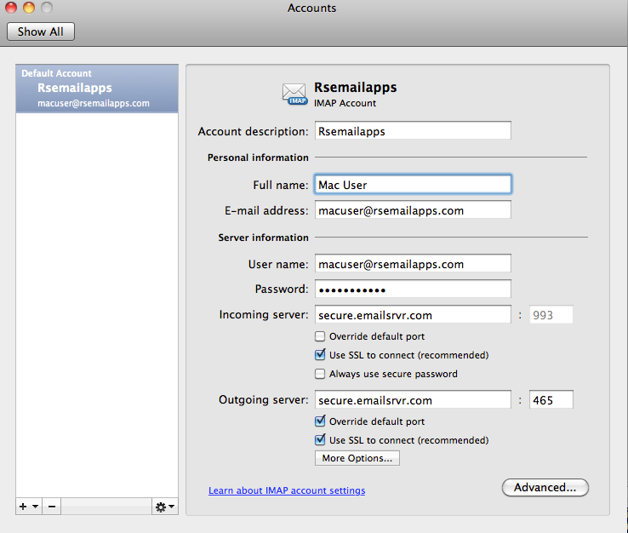The width and height of the screenshot is (628, 533).
Task: Click the Advanced... button
Action: (545, 487)
